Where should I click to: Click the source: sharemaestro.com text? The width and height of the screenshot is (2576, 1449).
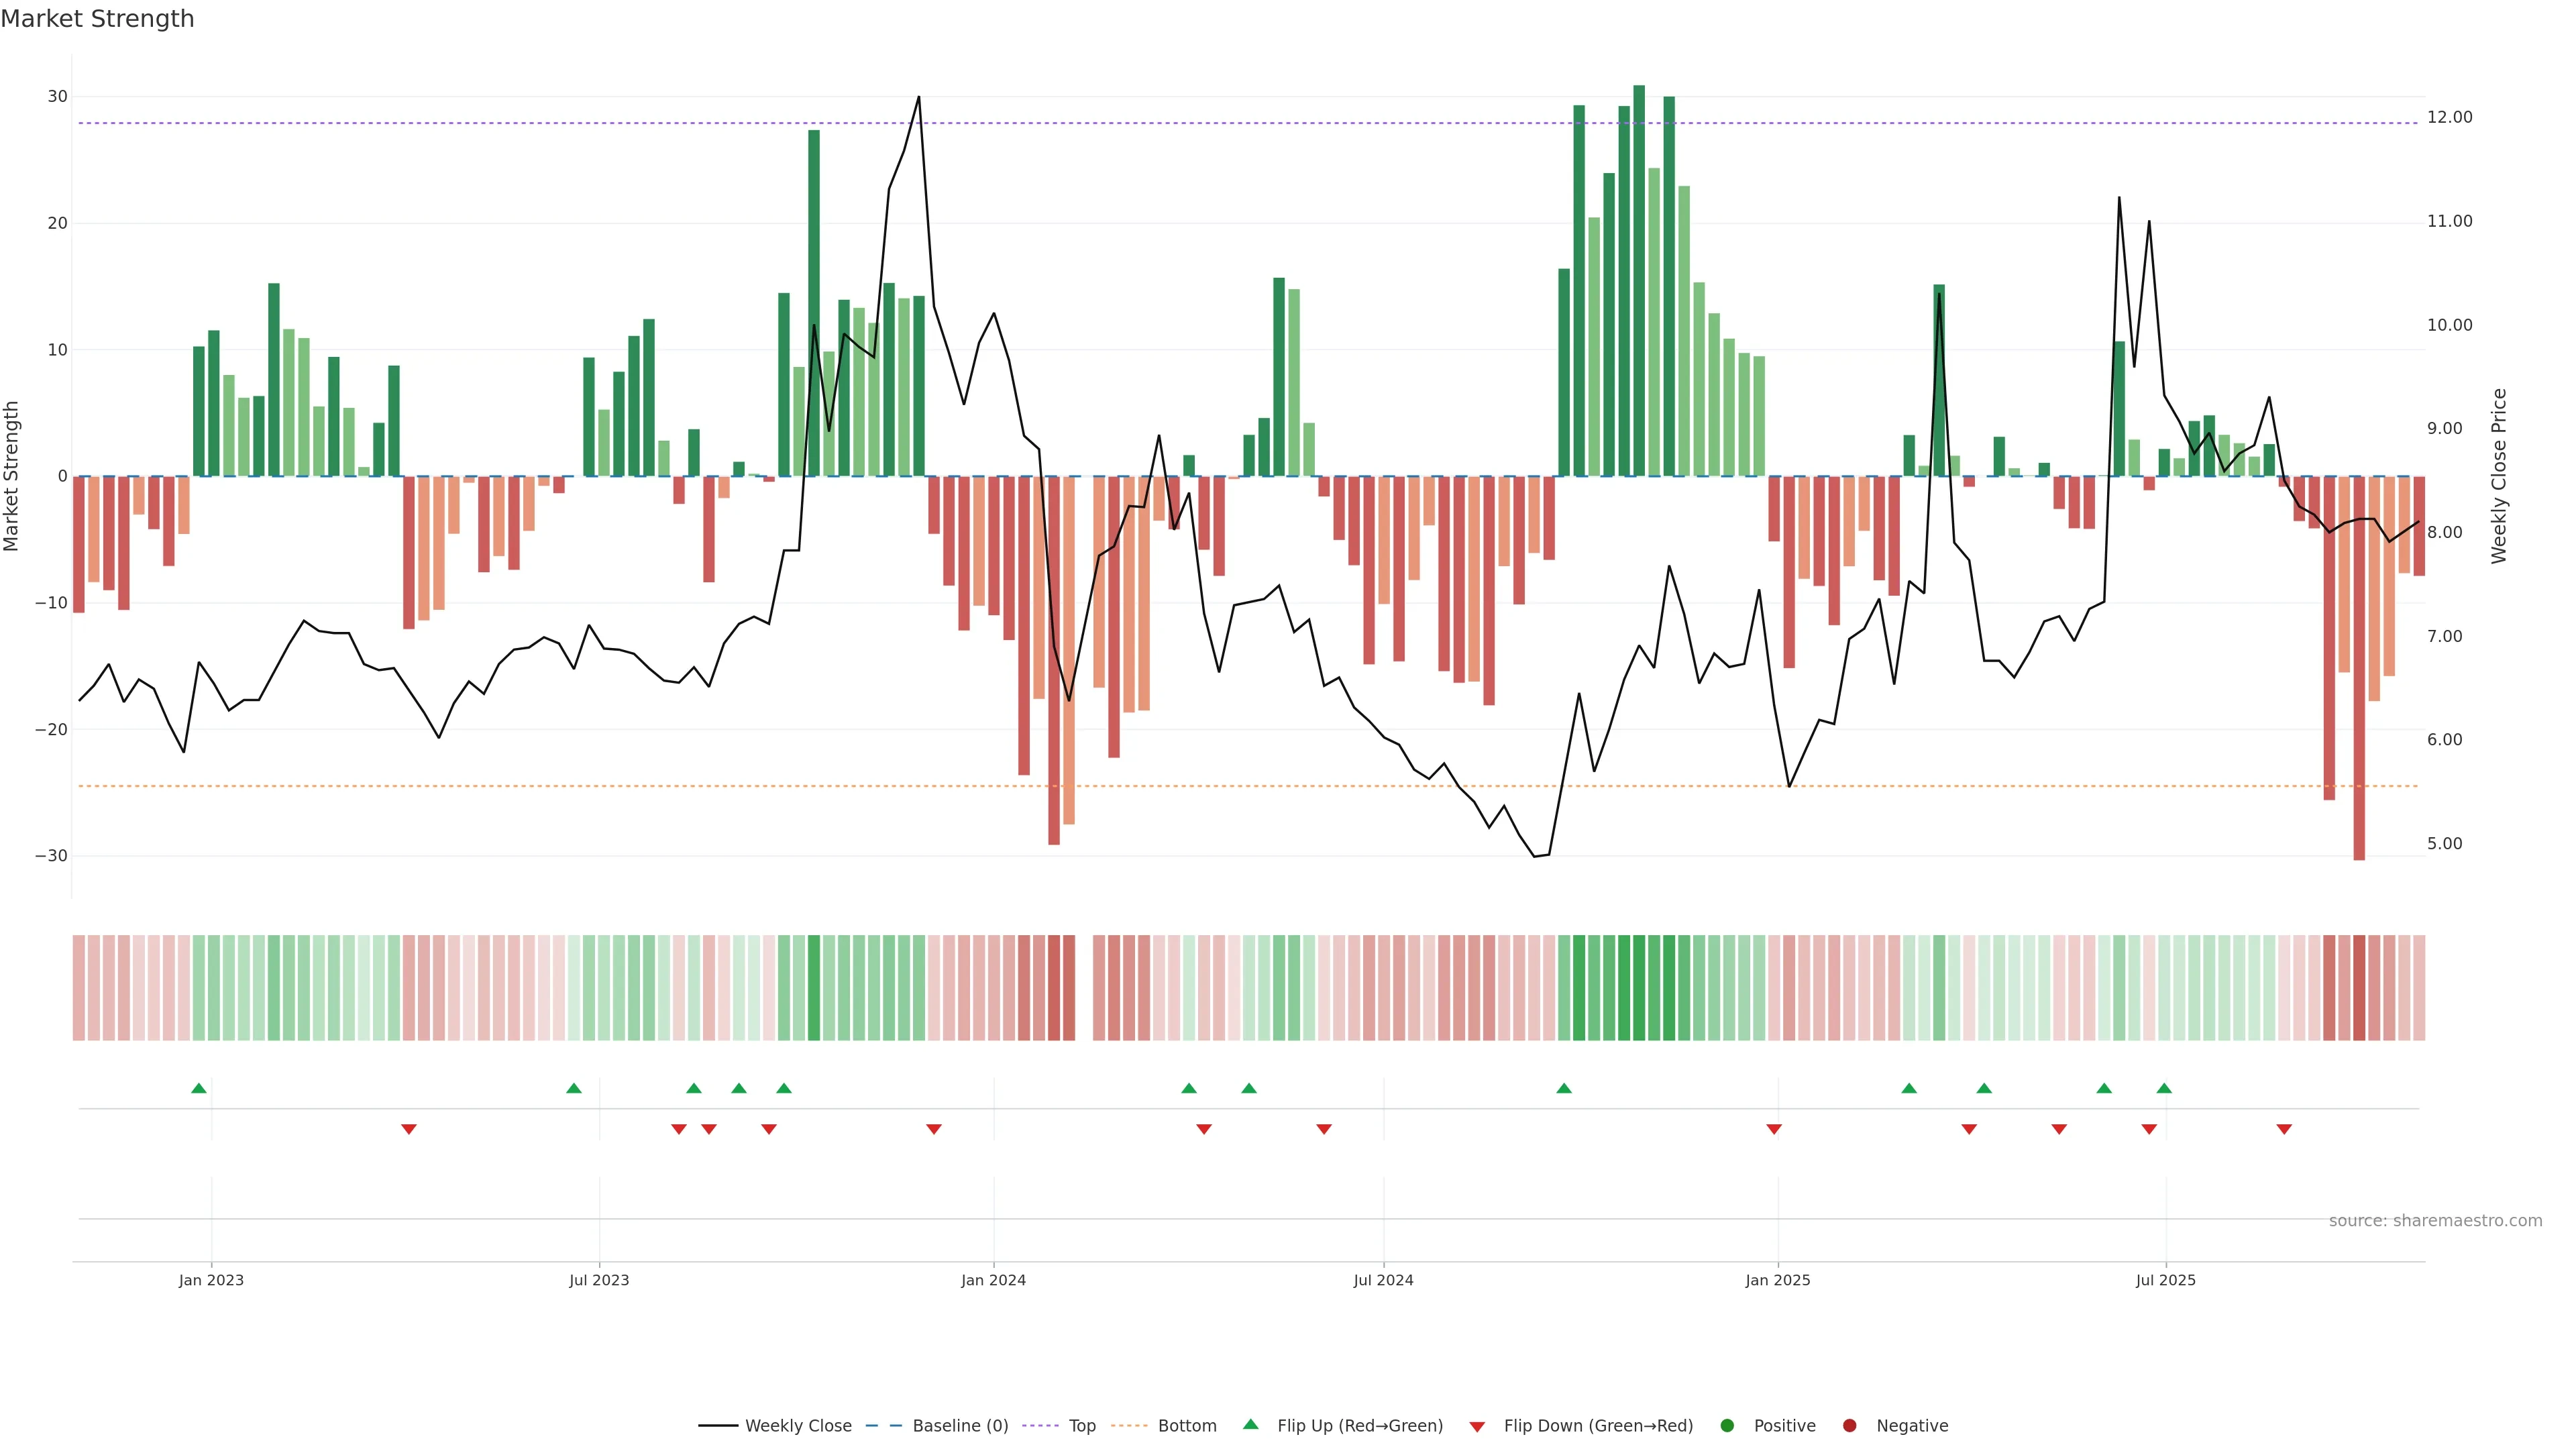click(x=2435, y=1221)
